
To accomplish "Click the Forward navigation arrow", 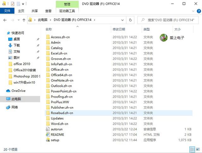I will tap(12, 20).
